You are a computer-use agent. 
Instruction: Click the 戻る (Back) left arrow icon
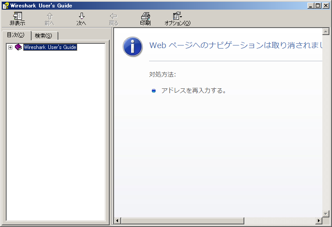(x=114, y=16)
